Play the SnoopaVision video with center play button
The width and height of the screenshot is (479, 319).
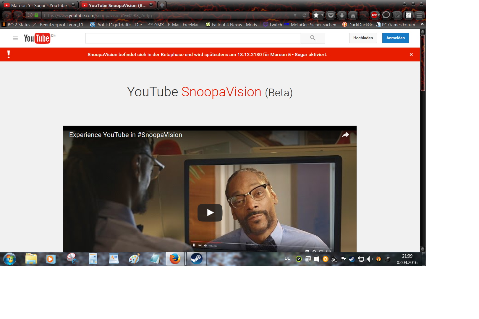click(210, 213)
